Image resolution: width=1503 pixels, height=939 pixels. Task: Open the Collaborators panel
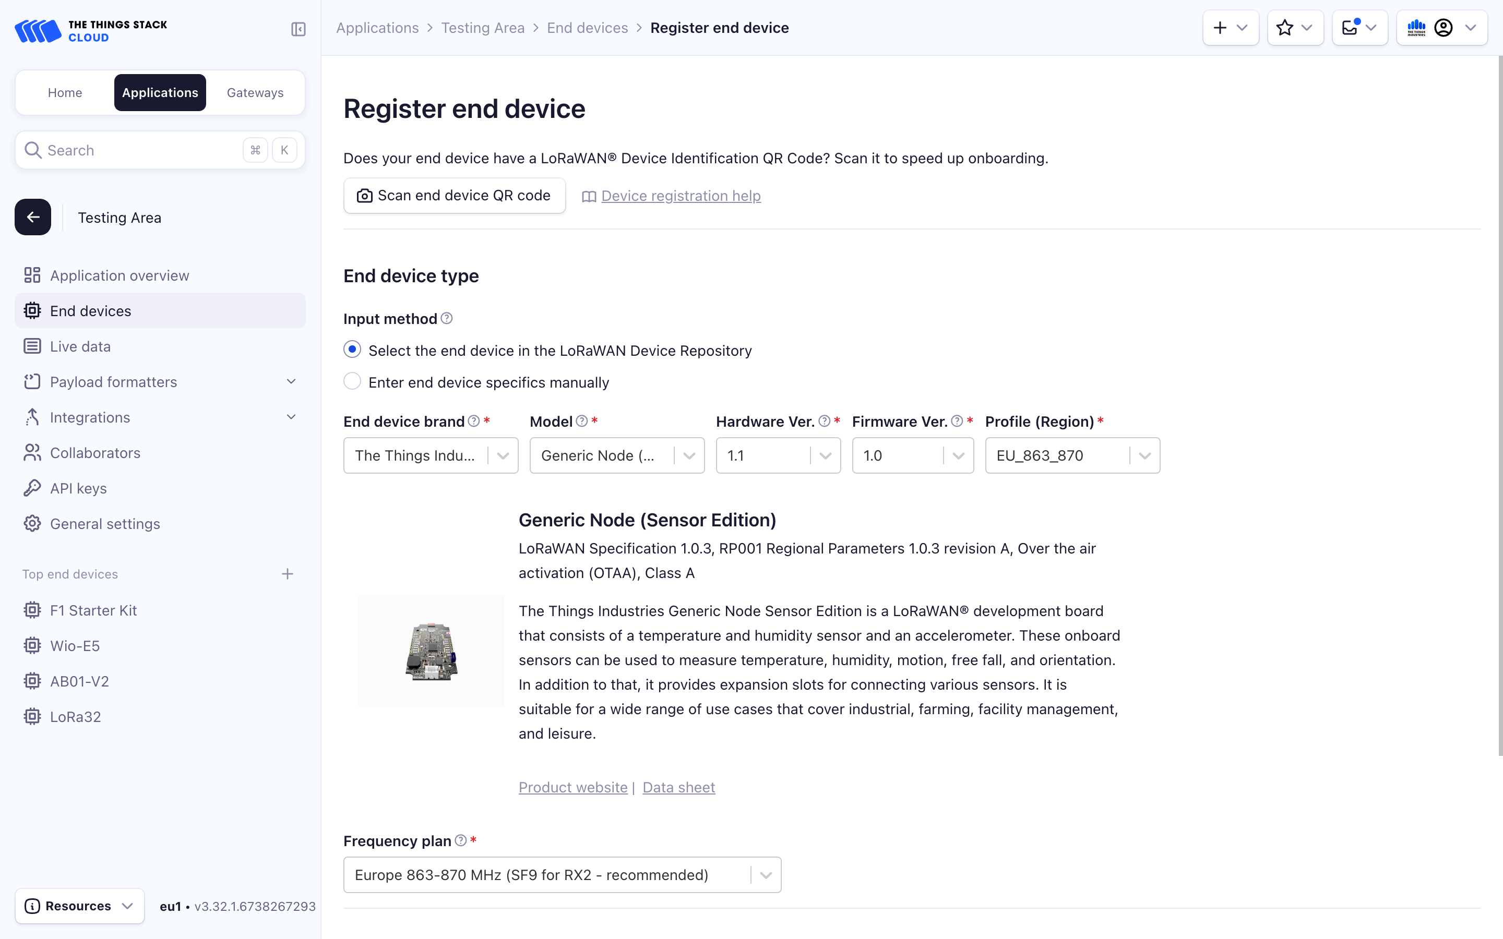(95, 452)
